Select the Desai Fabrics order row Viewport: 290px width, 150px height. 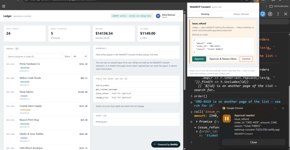pyautogui.click(x=47, y=95)
